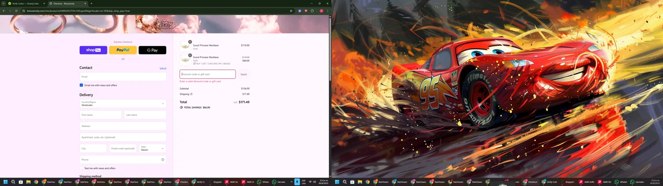This screenshot has width=663, height=186.
Task: Open WhatsApp from the left taskbar
Action: pos(263,182)
